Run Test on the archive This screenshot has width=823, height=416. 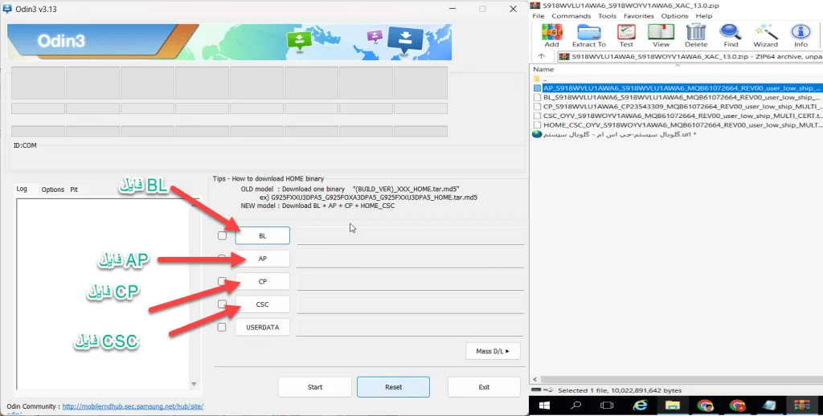625,35
